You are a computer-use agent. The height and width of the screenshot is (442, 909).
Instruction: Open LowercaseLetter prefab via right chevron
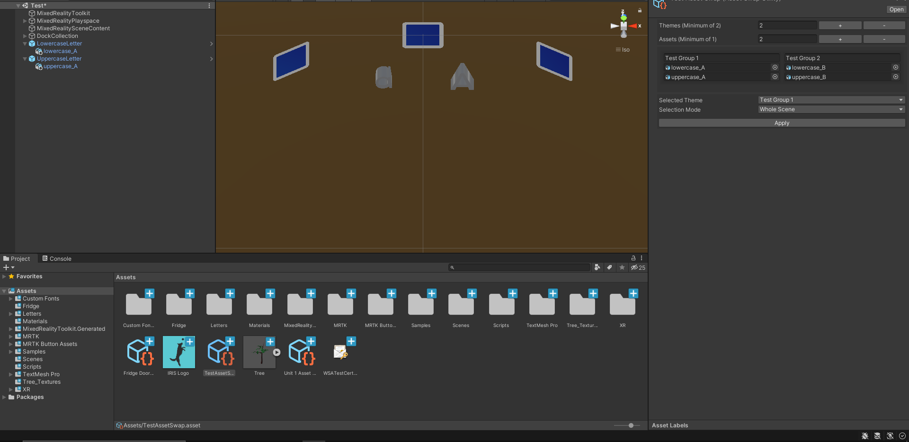[211, 44]
